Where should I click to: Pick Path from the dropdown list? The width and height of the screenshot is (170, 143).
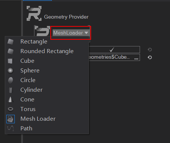click(x=26, y=129)
